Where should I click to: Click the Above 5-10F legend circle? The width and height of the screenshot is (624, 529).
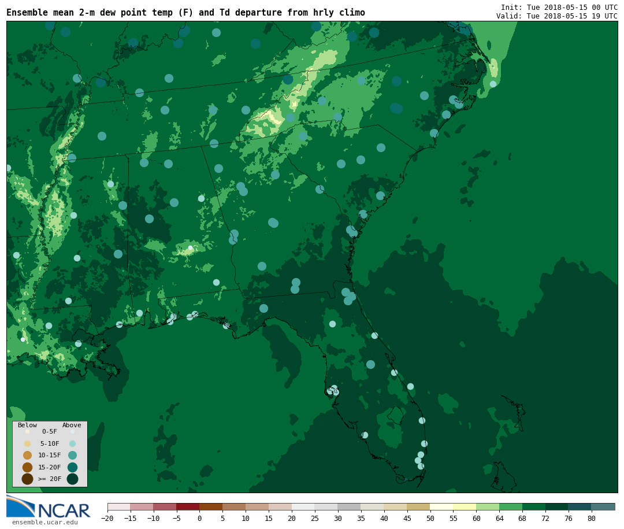tap(72, 444)
